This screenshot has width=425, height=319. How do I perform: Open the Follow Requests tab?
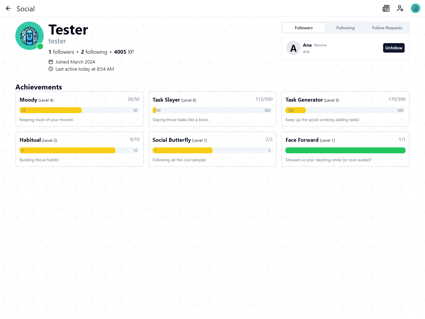point(387,28)
